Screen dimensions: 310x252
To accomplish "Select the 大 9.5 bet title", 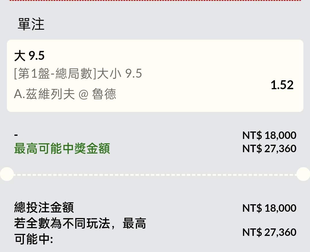I will point(29,56).
